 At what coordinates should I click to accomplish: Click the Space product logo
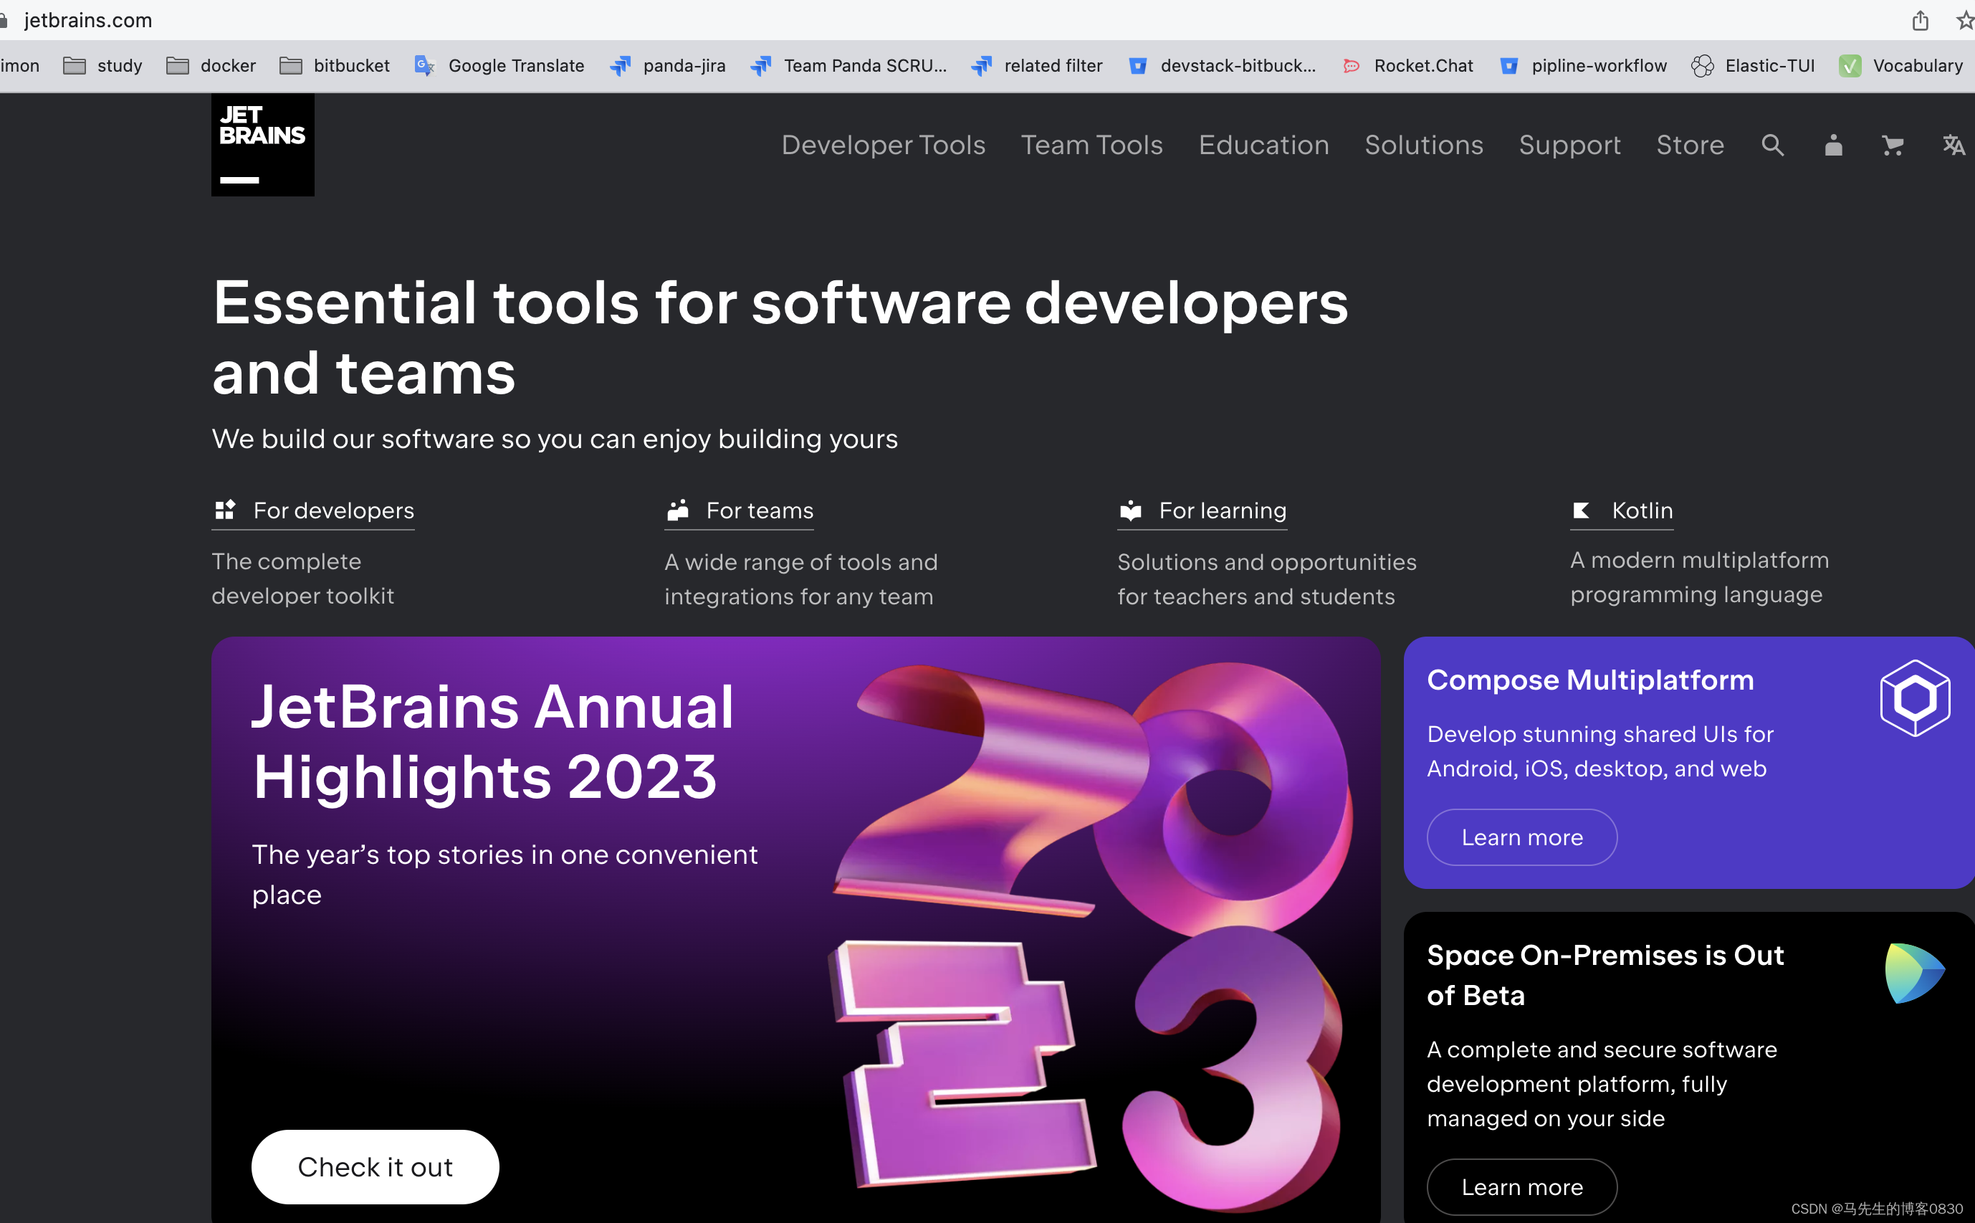pyautogui.click(x=1913, y=973)
